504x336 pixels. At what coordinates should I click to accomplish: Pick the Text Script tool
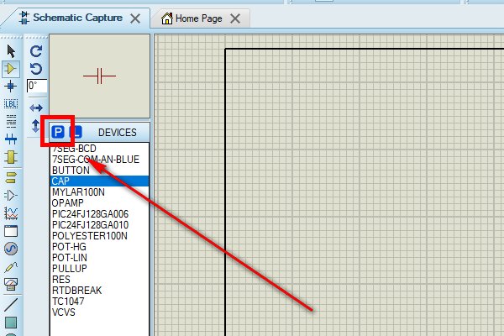point(11,121)
